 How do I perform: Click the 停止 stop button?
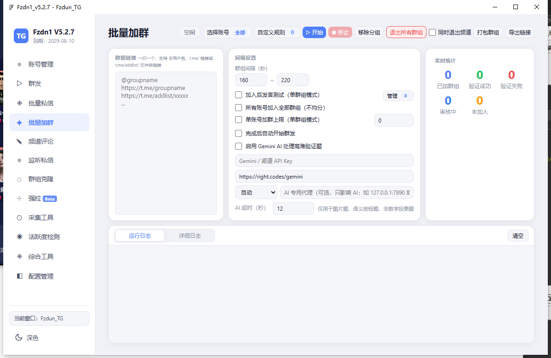click(x=340, y=33)
